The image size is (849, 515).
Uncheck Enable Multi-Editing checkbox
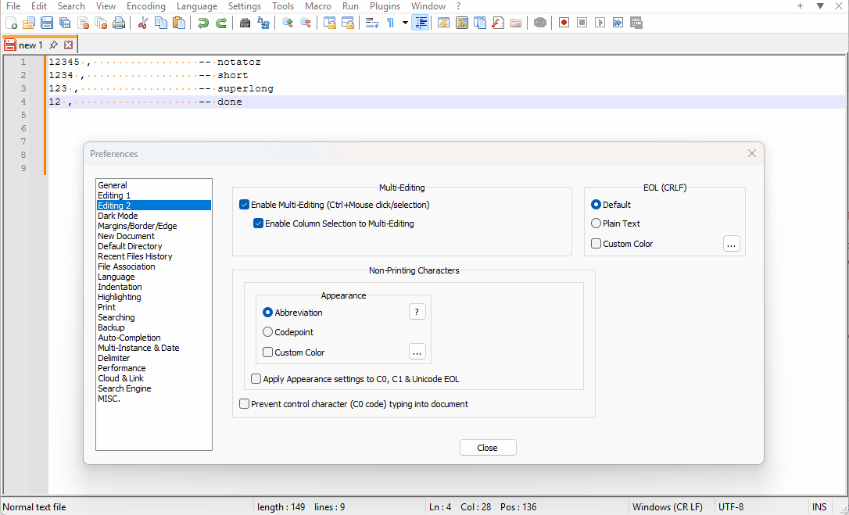(244, 205)
